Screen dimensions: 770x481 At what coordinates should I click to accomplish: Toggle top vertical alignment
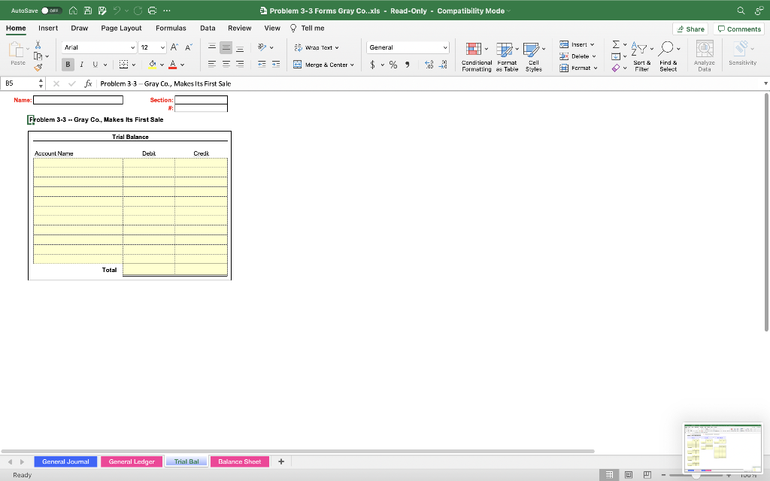[211, 47]
